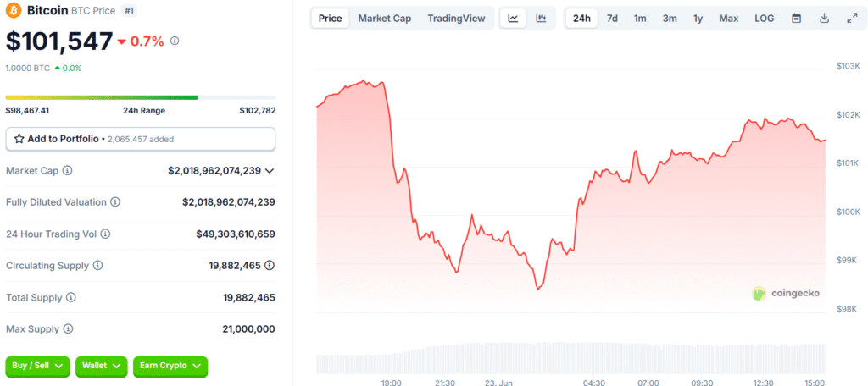
Task: Switch to the Market Cap tab
Action: click(x=385, y=19)
